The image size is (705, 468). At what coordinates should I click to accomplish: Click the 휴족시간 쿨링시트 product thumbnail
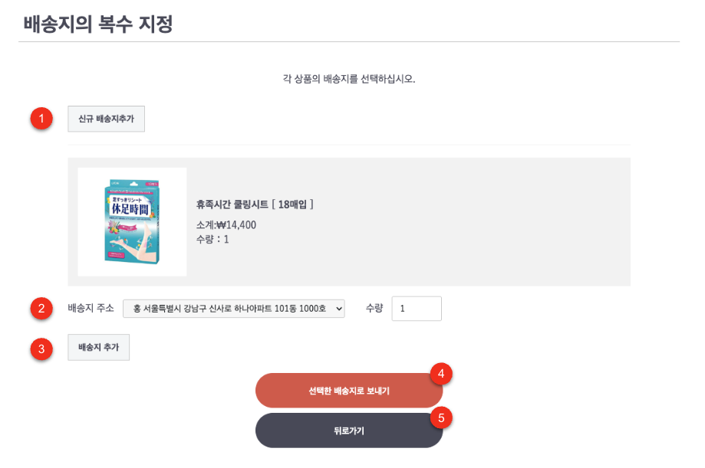[132, 222]
